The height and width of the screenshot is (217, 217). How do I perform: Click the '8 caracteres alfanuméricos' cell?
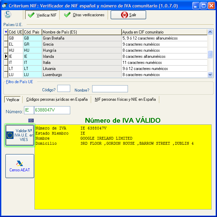click(164, 56)
